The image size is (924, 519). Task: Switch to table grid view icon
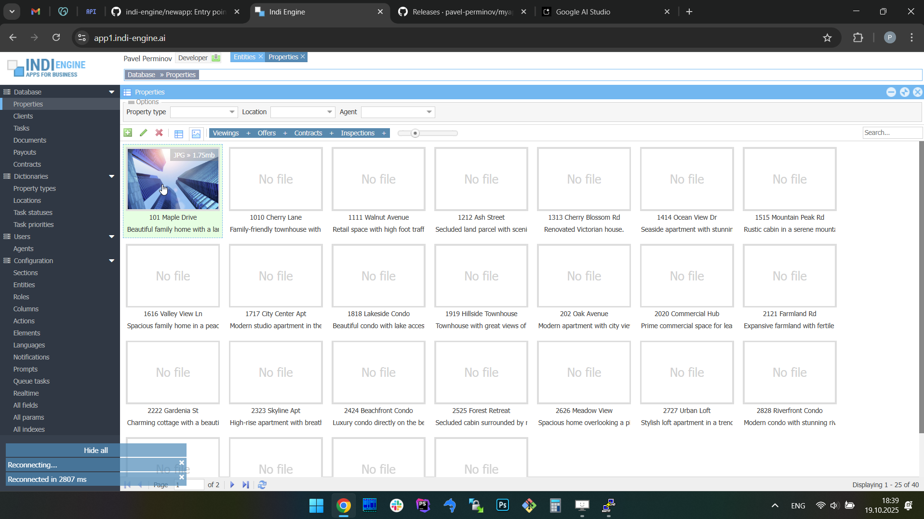pos(179,134)
